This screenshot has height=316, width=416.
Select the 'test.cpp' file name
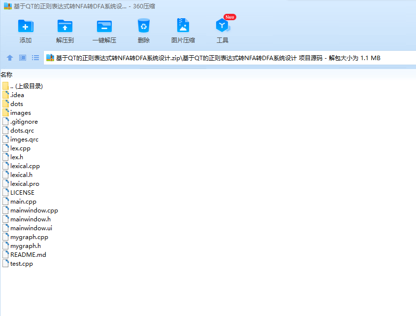pyautogui.click(x=22, y=264)
